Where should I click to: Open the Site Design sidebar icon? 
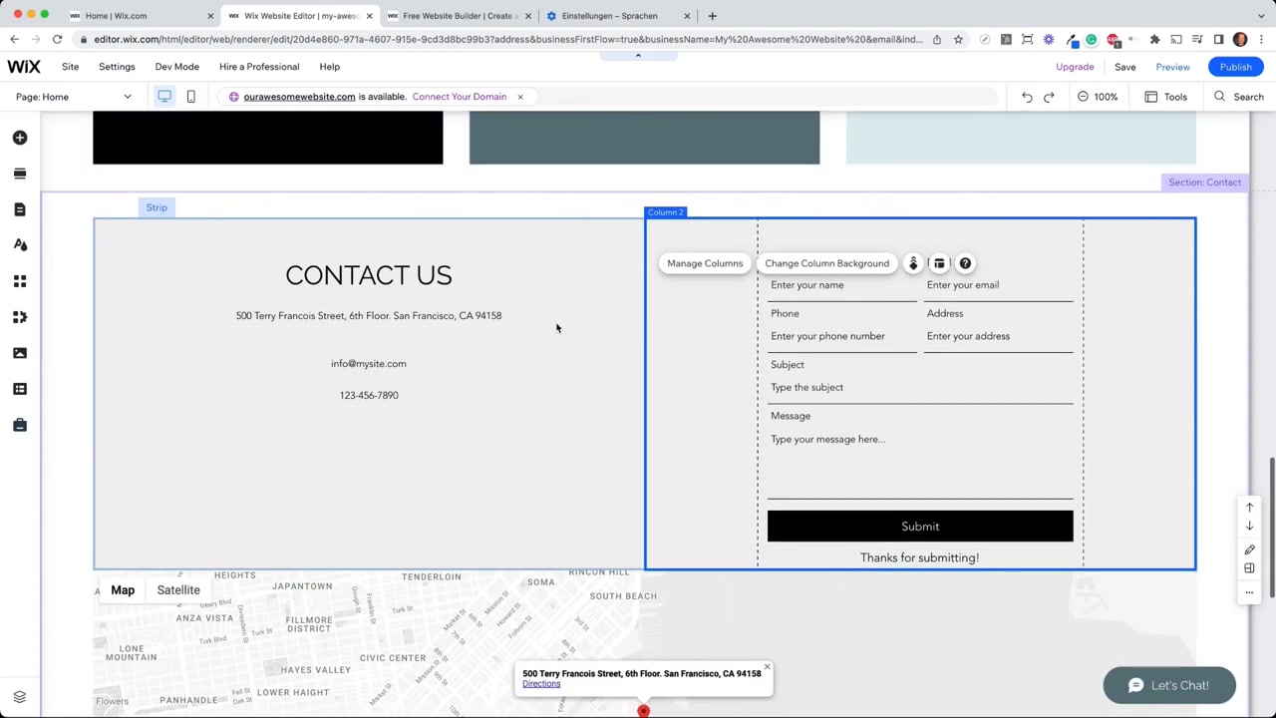pos(20,245)
